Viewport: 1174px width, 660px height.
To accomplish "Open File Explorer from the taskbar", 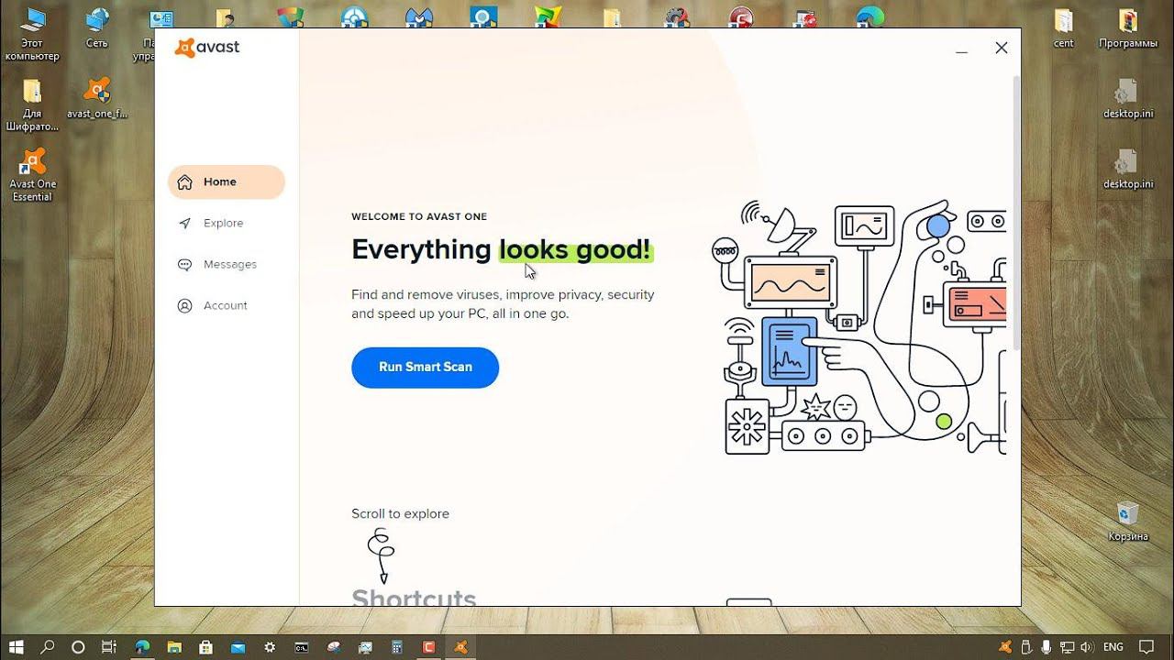I will [x=174, y=647].
